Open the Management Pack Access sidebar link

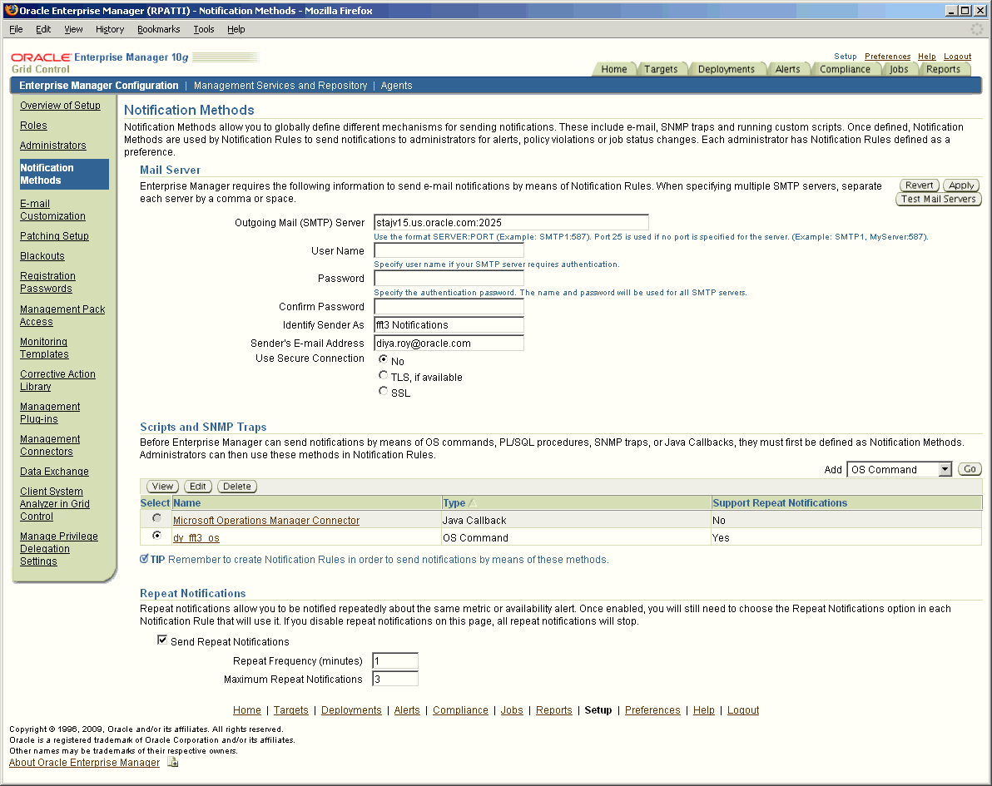pyautogui.click(x=62, y=315)
